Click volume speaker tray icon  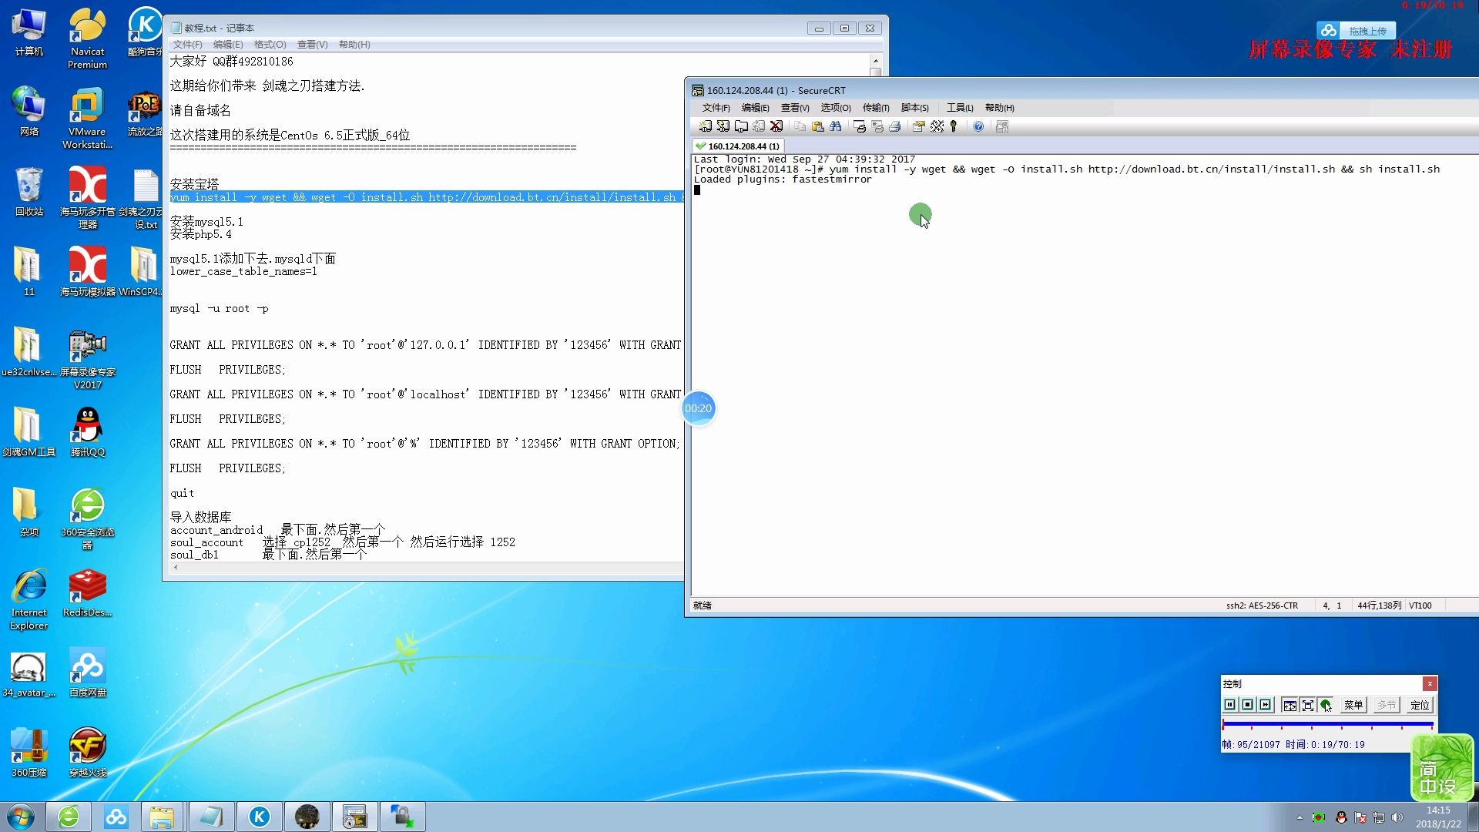point(1397,817)
